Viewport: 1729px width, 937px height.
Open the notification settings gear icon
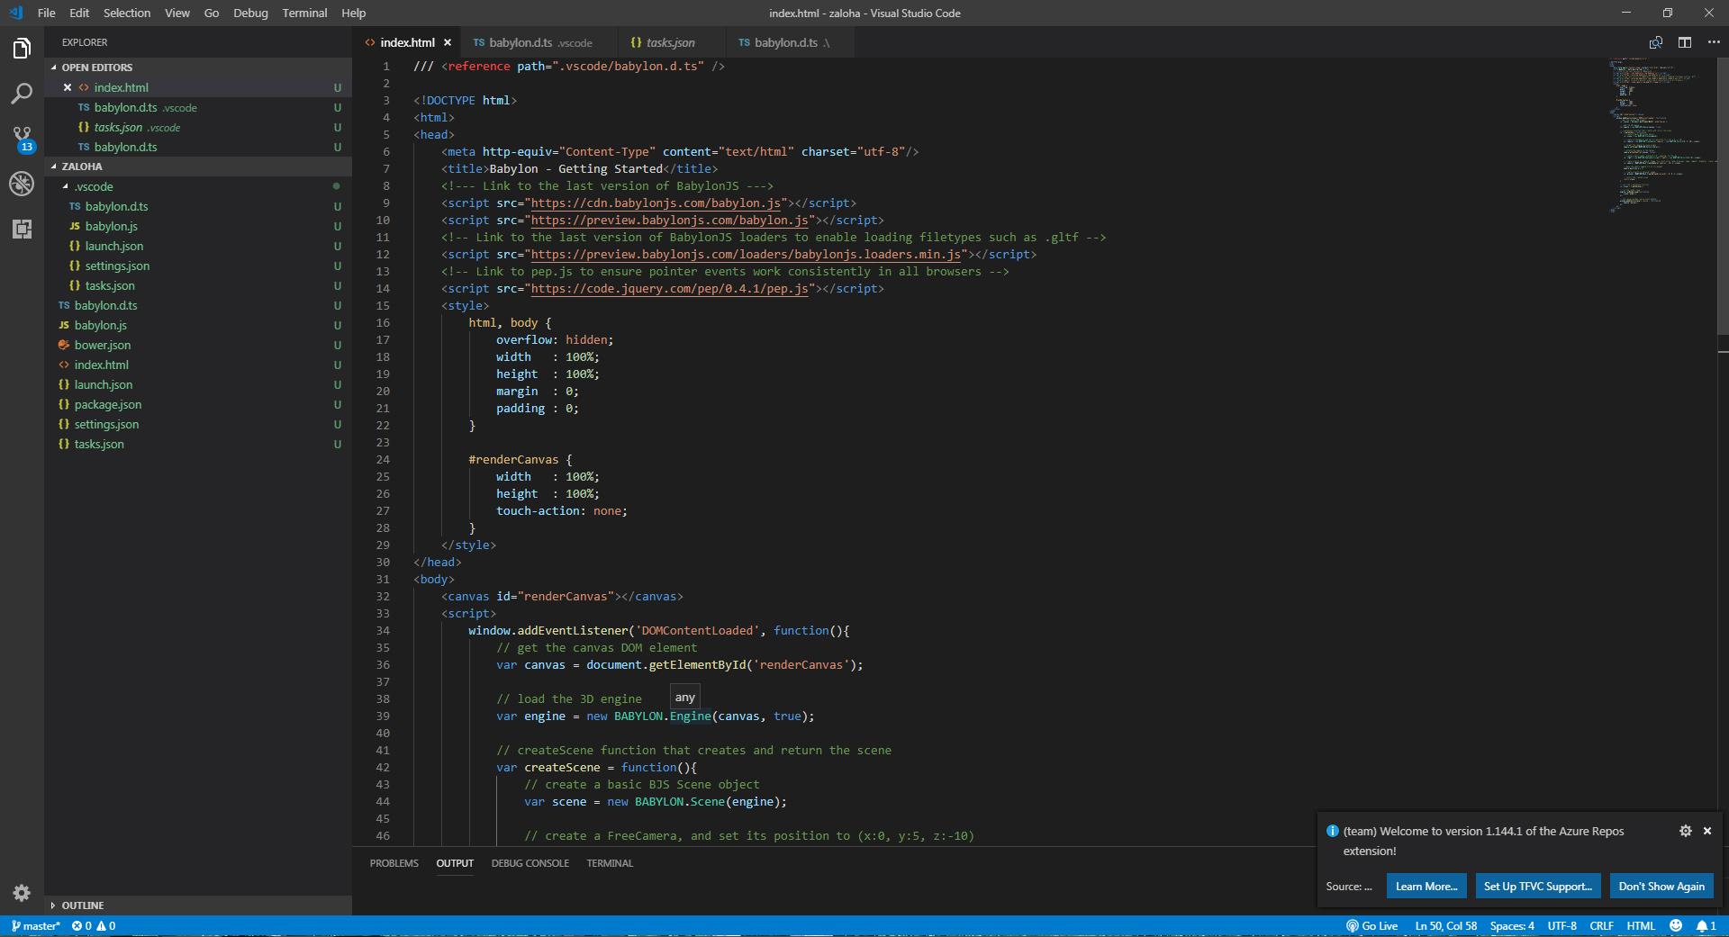(x=1686, y=831)
